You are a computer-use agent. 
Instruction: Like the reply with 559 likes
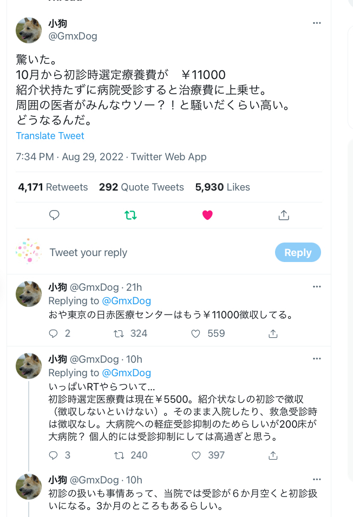coord(197,333)
